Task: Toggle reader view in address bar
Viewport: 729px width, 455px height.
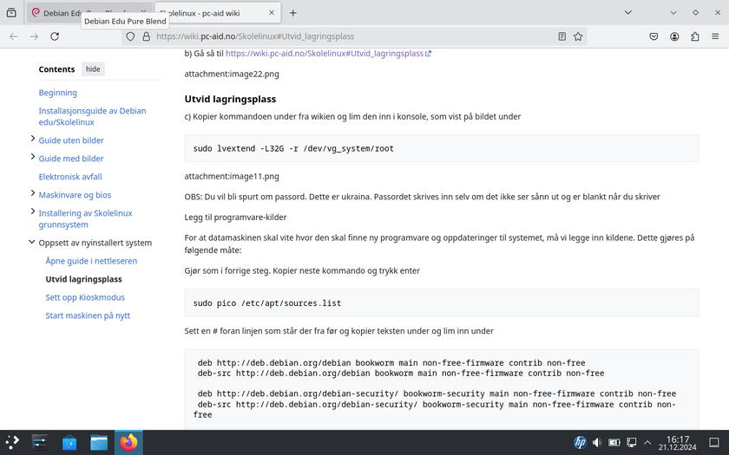Action: click(562, 36)
